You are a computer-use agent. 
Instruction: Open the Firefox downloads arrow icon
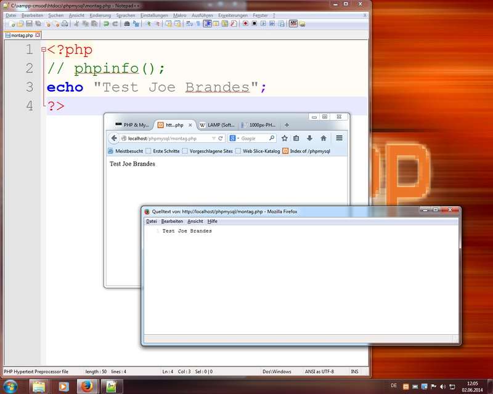310,139
